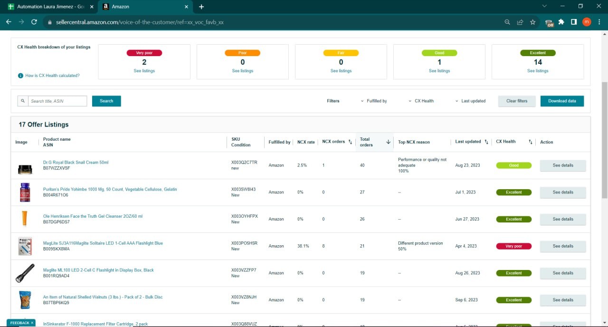The height and width of the screenshot is (327, 608).
Task: See listings under Good
Action: coord(439,71)
